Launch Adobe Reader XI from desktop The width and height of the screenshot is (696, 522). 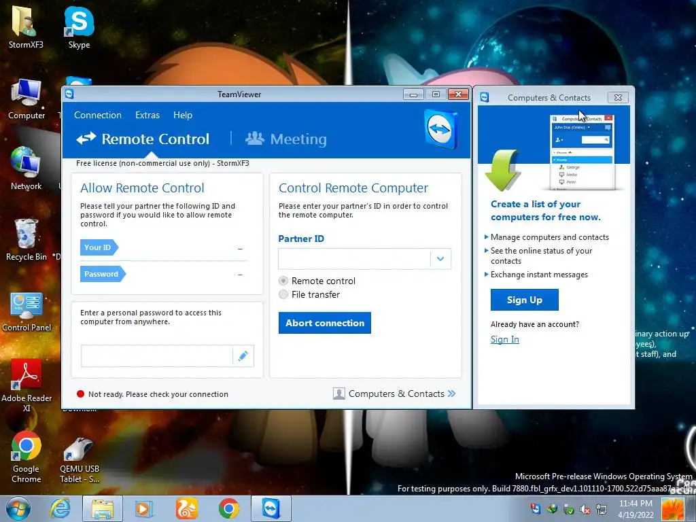(x=27, y=385)
